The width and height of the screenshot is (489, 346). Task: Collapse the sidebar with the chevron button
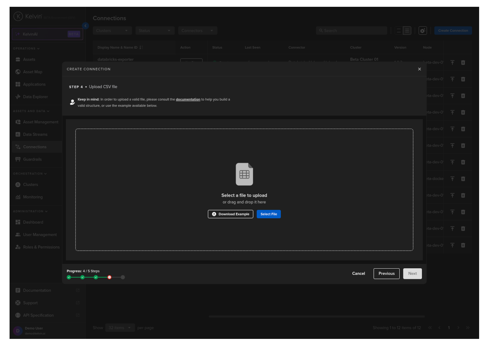coord(86,26)
